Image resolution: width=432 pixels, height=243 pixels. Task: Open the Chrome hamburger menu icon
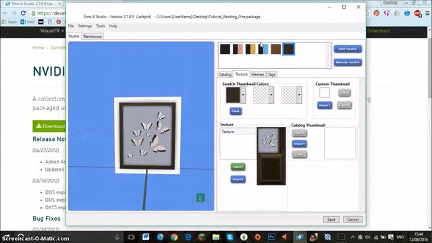(427, 13)
